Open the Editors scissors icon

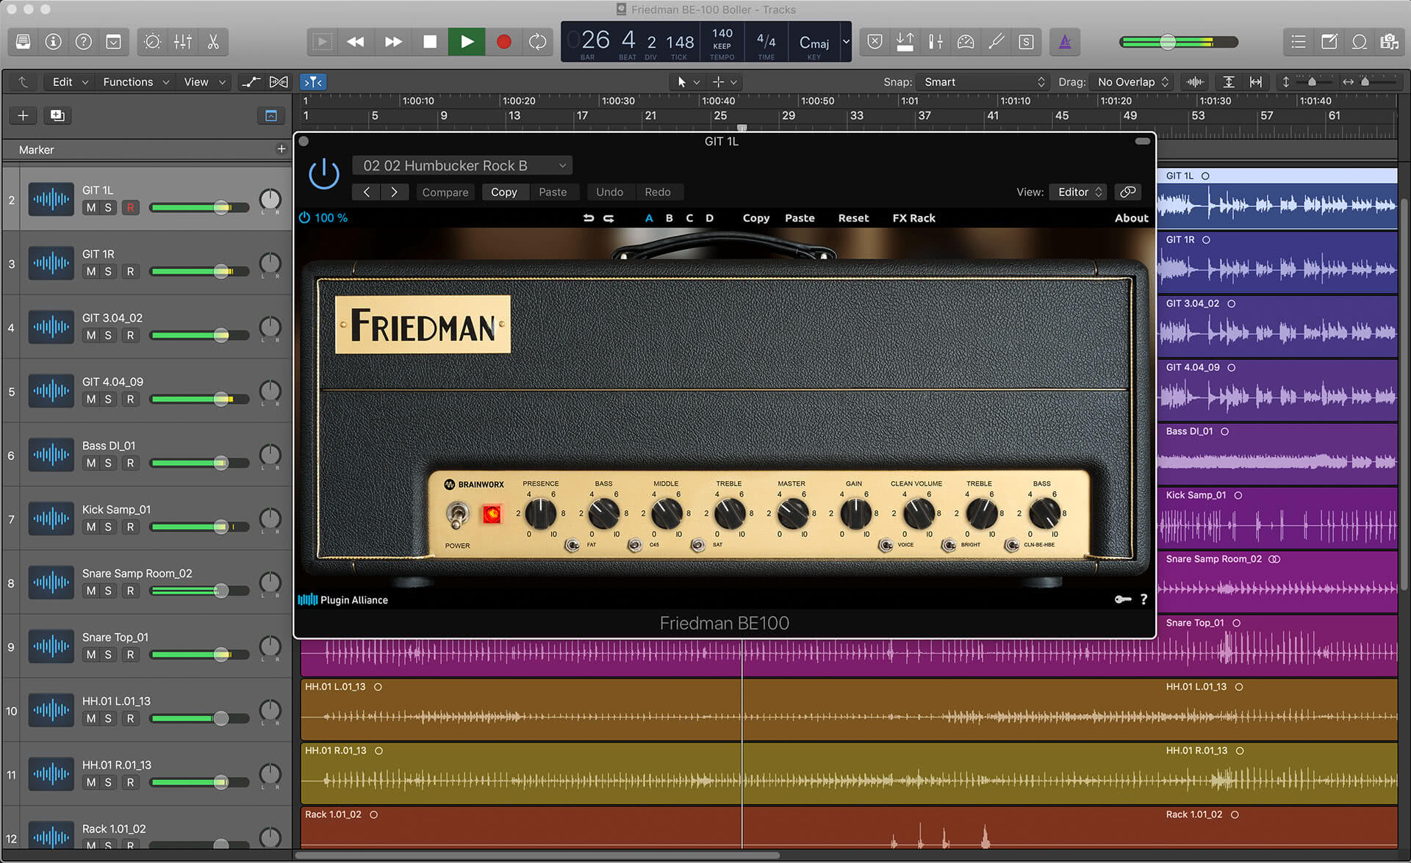(213, 42)
